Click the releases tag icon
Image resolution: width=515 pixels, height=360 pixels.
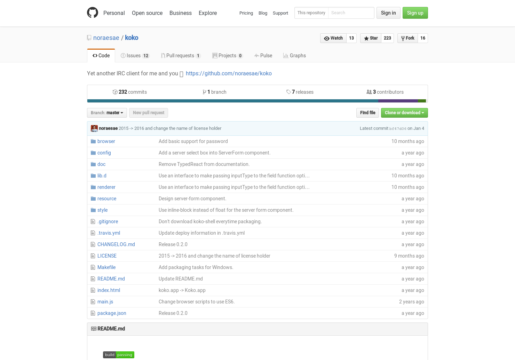[288, 92]
